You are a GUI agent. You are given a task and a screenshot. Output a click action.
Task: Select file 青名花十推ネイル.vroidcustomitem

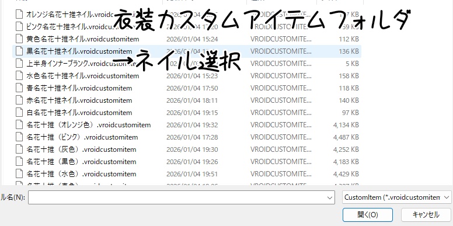(x=79, y=88)
